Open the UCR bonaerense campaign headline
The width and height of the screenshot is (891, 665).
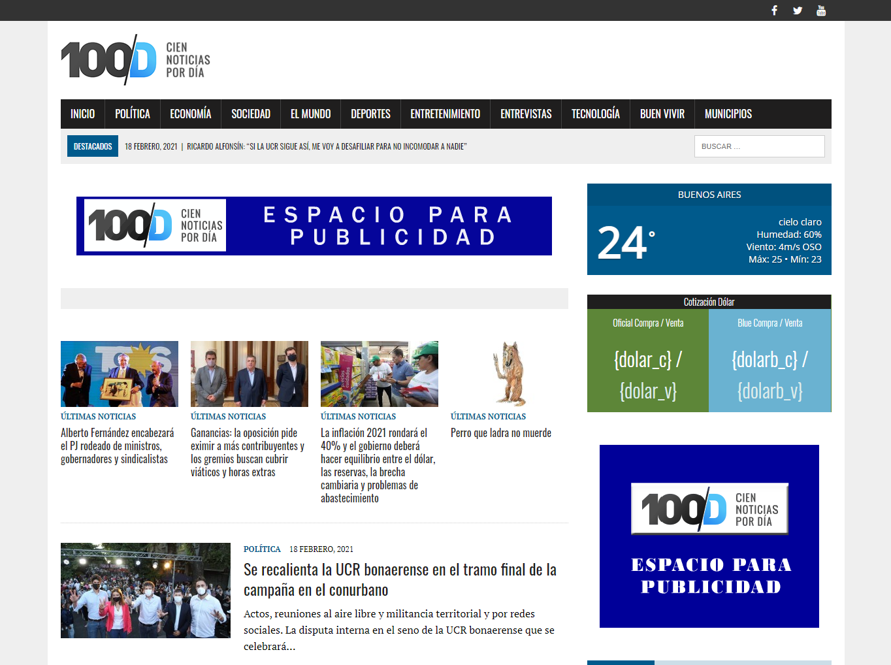pos(400,579)
